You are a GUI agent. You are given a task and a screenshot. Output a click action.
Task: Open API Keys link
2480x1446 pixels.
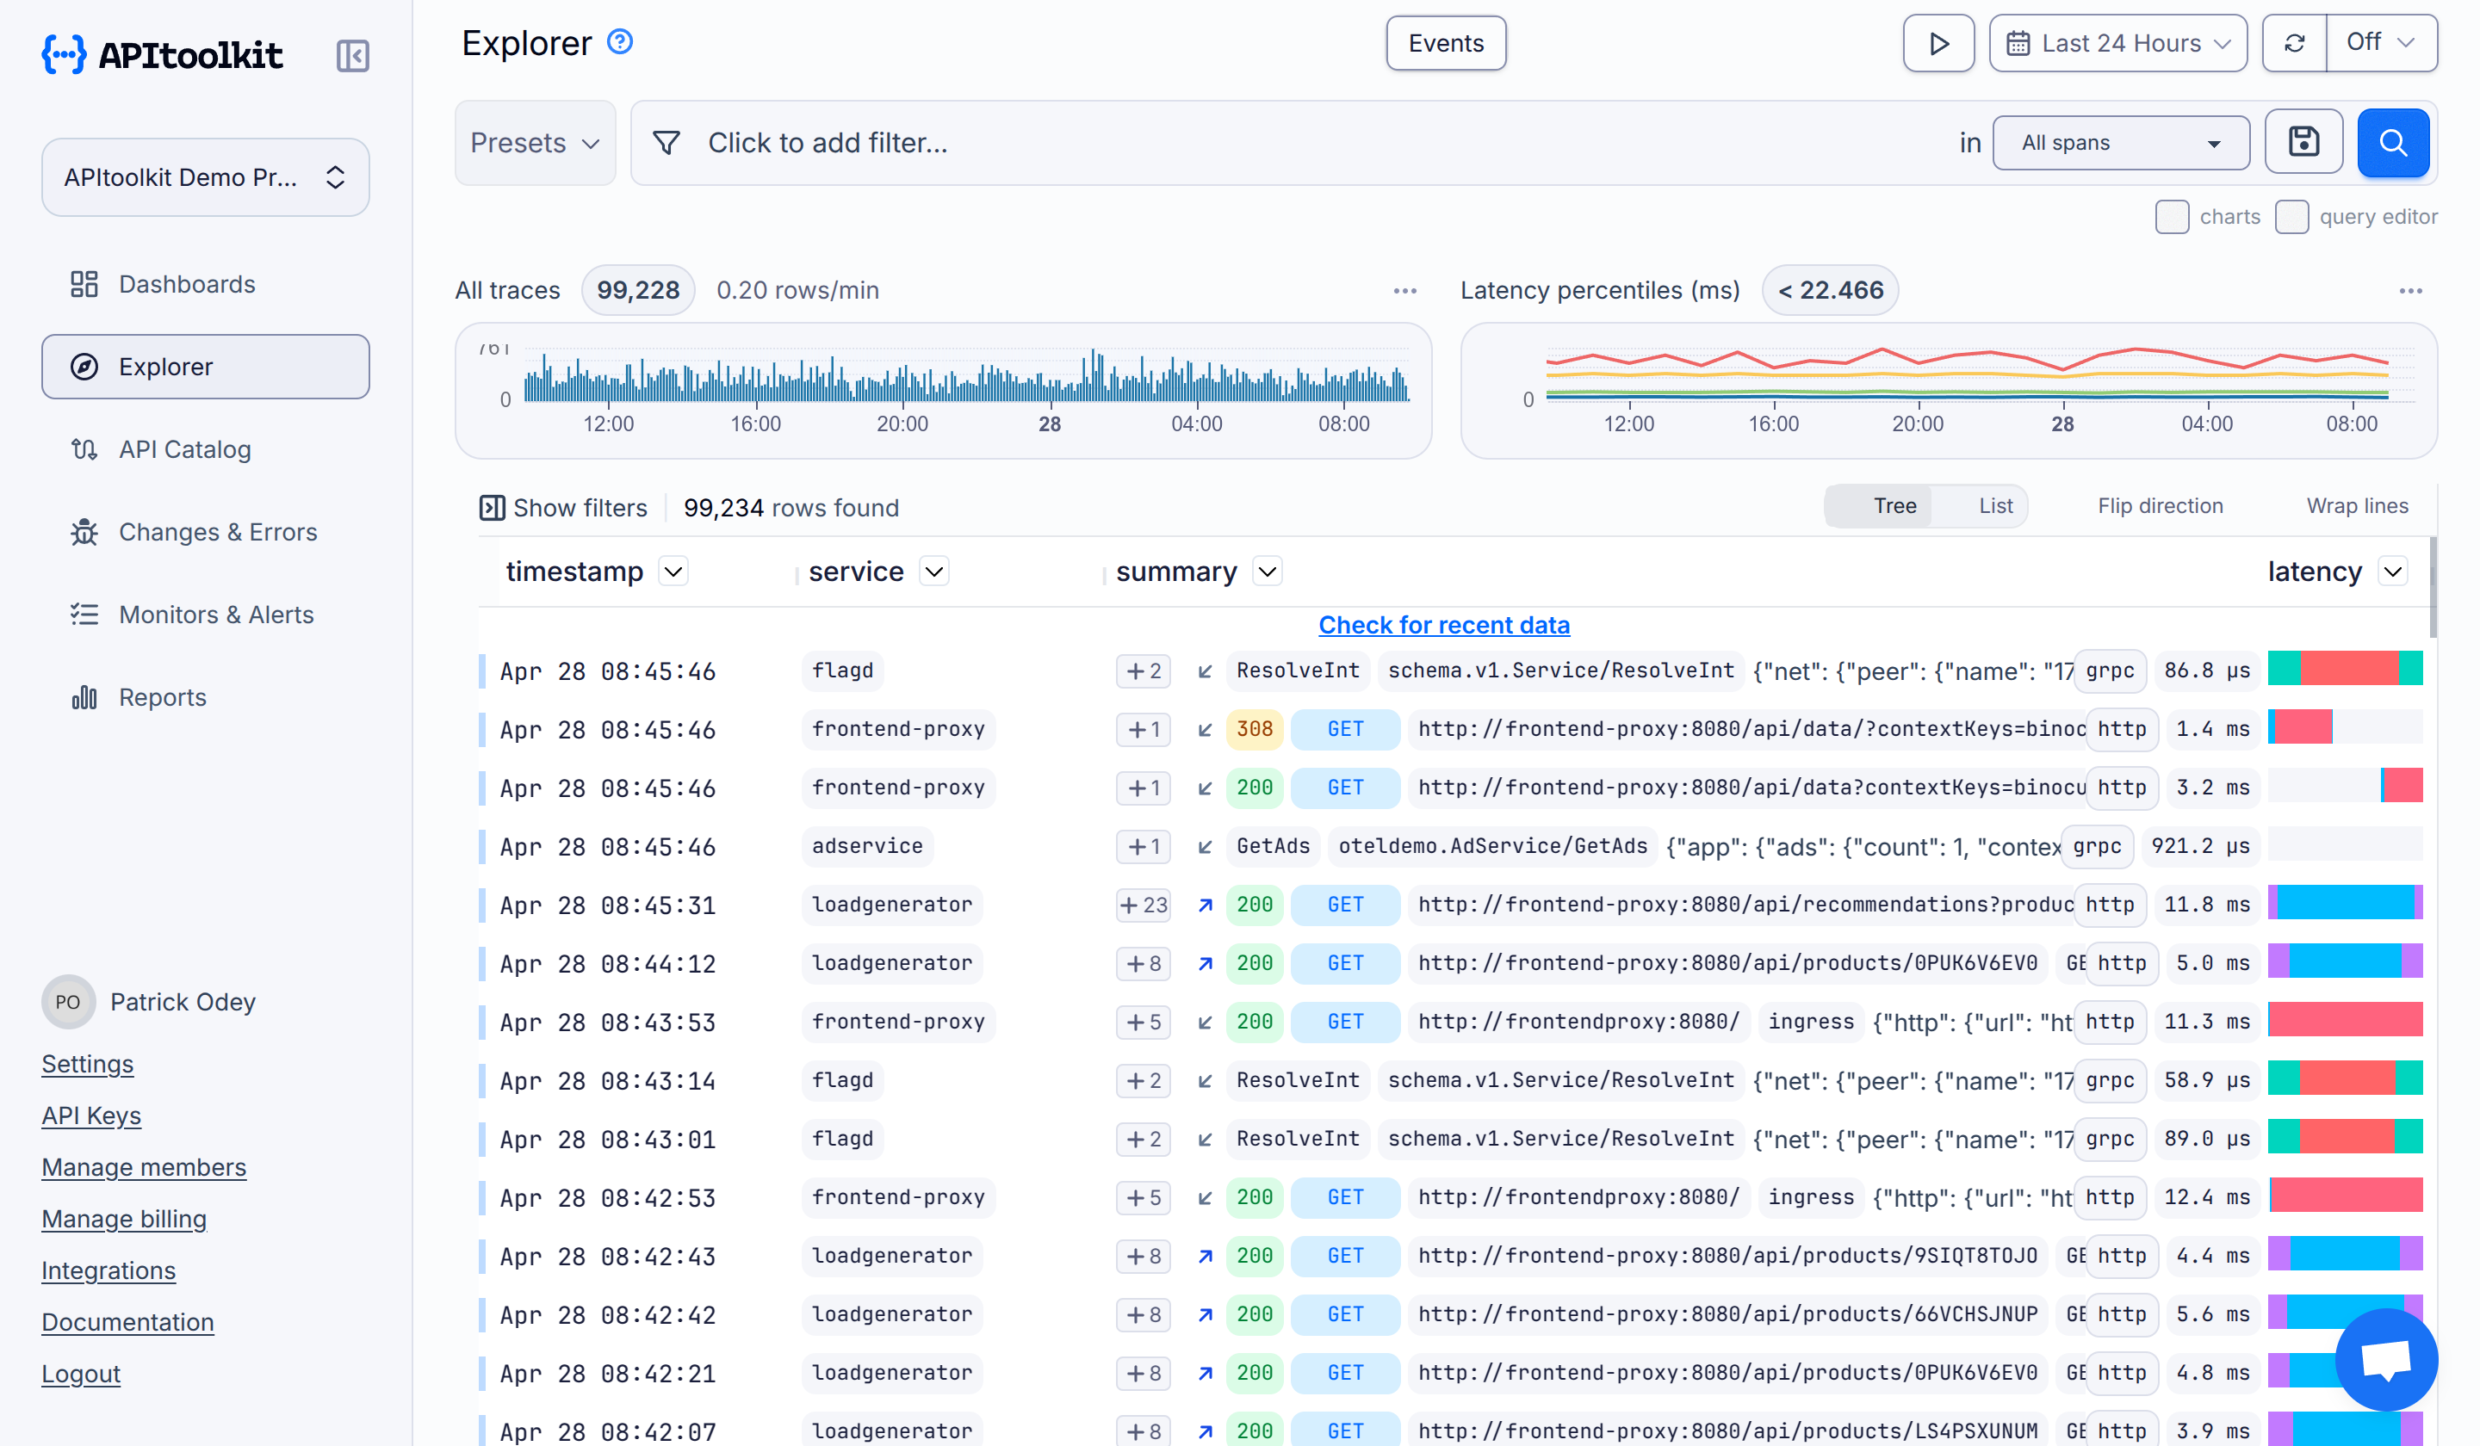pyautogui.click(x=91, y=1115)
